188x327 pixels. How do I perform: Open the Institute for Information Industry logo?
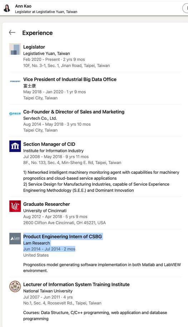point(15,146)
